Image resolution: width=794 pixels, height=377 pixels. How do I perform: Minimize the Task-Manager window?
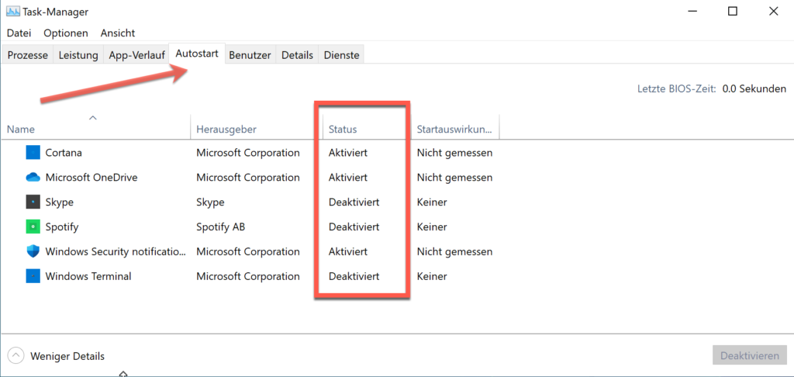point(692,11)
